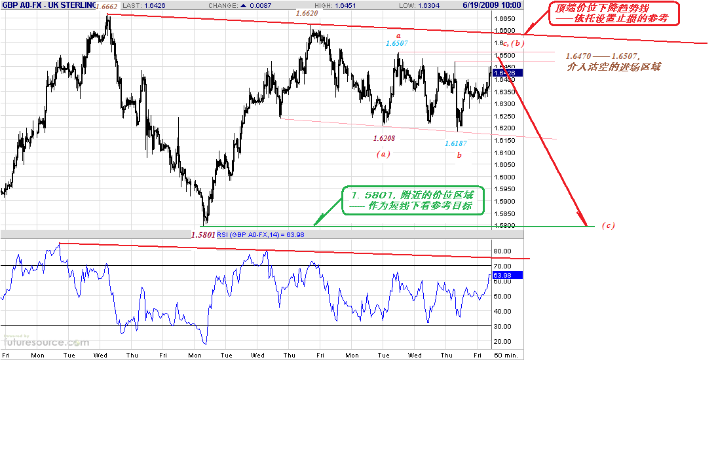The height and width of the screenshot is (457, 716).
Task: Click the blue 1.6426 current price marker
Action: pyautogui.click(x=507, y=73)
